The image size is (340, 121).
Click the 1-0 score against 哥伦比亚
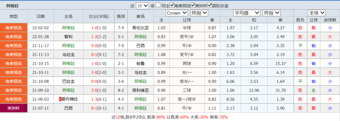pos(94,28)
